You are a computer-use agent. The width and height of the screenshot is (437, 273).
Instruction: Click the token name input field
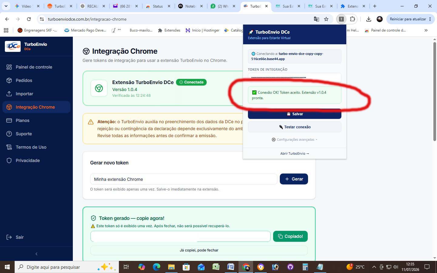[x=184, y=179]
